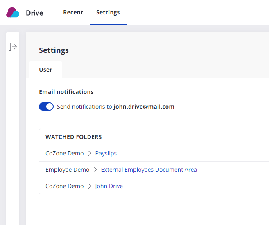
Task: Click the Employee Demo breadcrumb text
Action: (68, 170)
